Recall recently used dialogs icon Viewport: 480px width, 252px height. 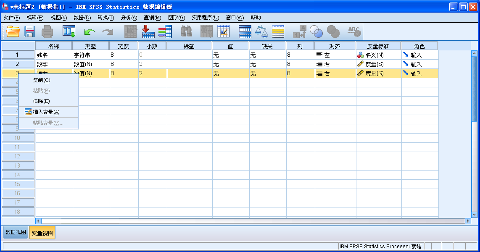click(x=69, y=31)
